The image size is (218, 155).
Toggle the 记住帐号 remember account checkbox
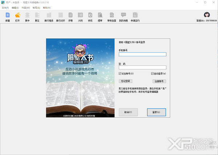(120, 73)
